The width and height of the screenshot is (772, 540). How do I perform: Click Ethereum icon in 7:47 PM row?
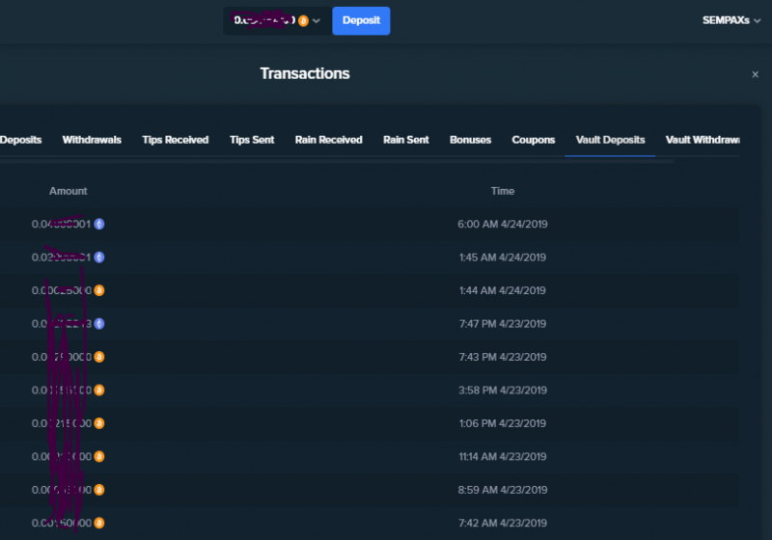[x=99, y=324]
